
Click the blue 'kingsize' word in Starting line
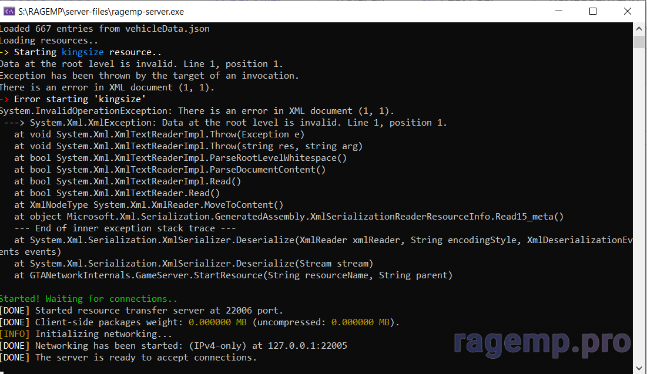[82, 52]
